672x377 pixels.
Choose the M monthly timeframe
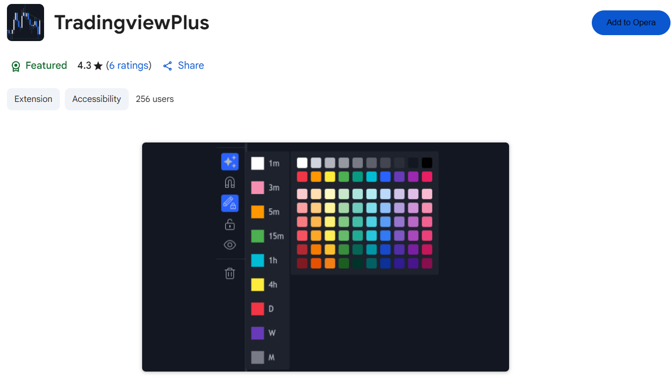pos(265,357)
